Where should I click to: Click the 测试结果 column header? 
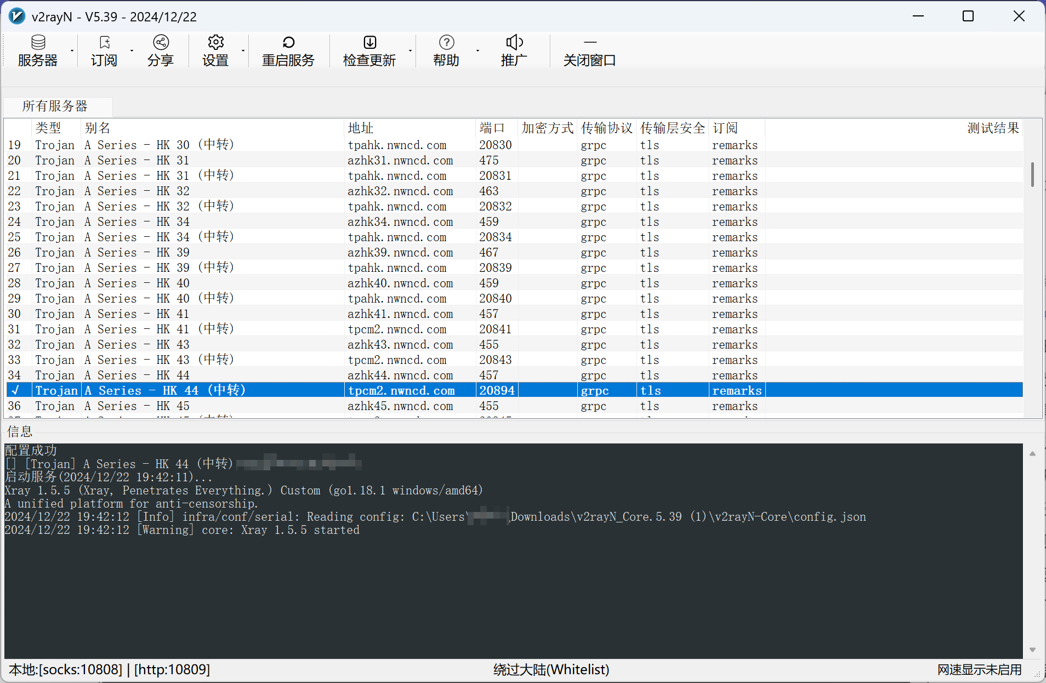click(x=894, y=128)
